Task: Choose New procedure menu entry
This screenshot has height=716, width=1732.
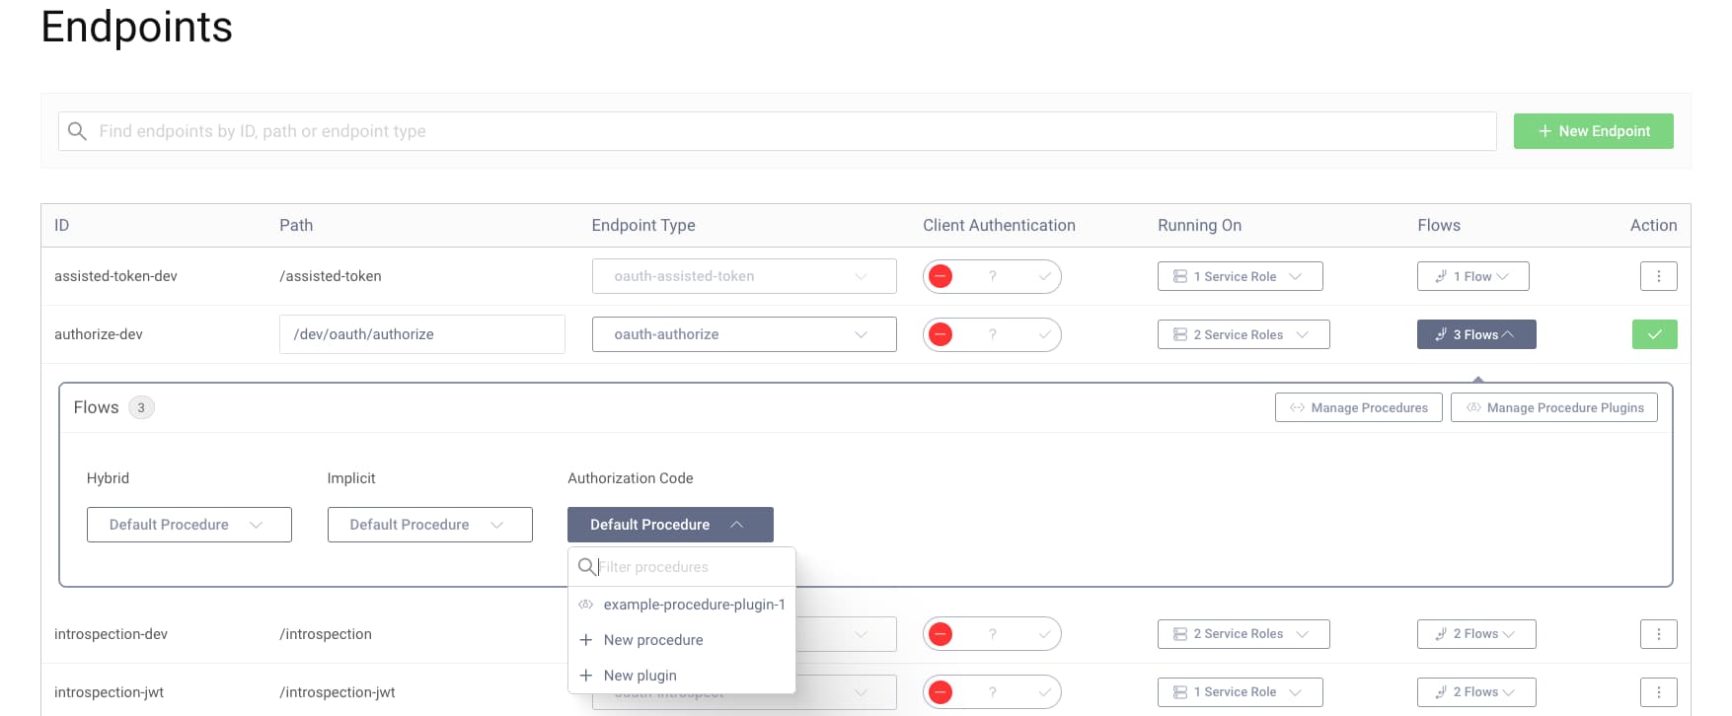Action: point(682,640)
